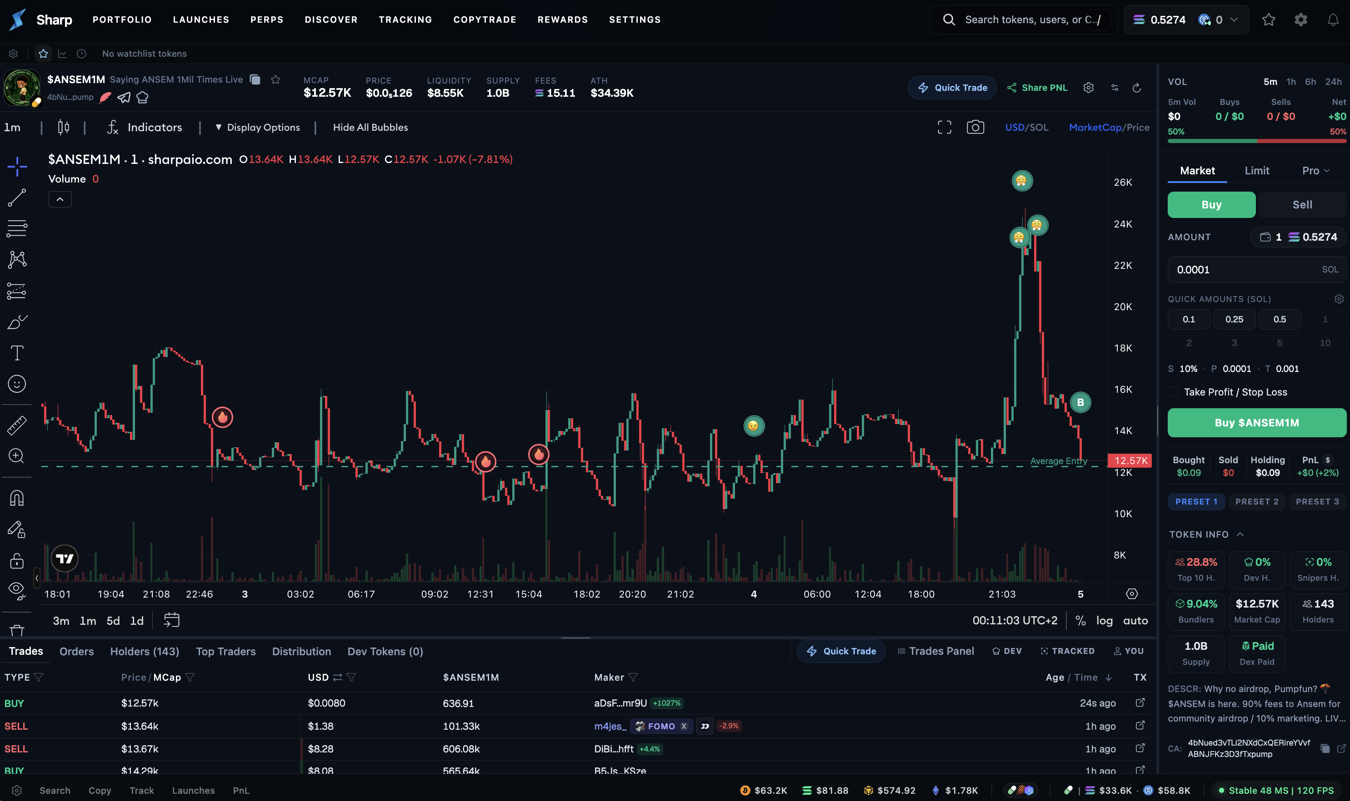Open the wallet balance dropdown

1186,20
